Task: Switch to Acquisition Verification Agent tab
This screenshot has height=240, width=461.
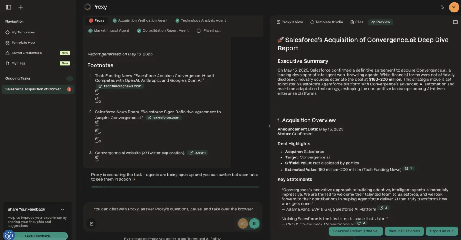Action: [140, 20]
